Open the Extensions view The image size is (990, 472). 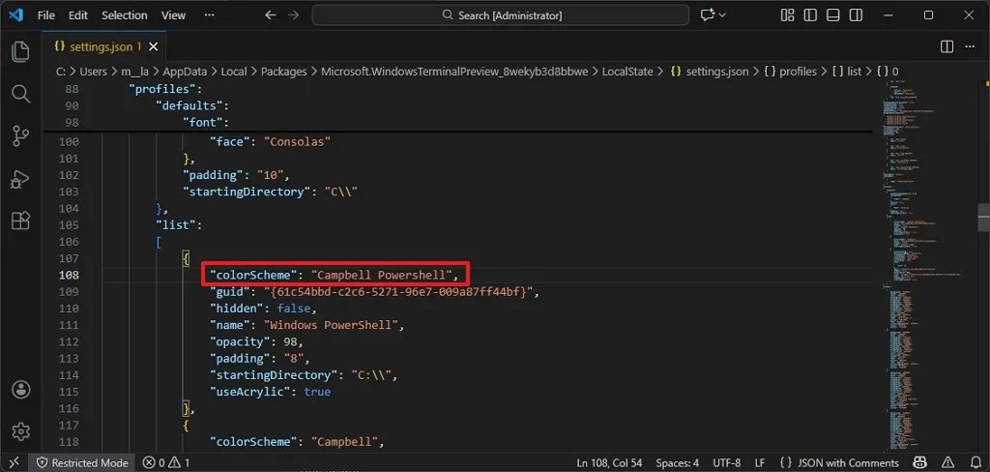tap(21, 221)
